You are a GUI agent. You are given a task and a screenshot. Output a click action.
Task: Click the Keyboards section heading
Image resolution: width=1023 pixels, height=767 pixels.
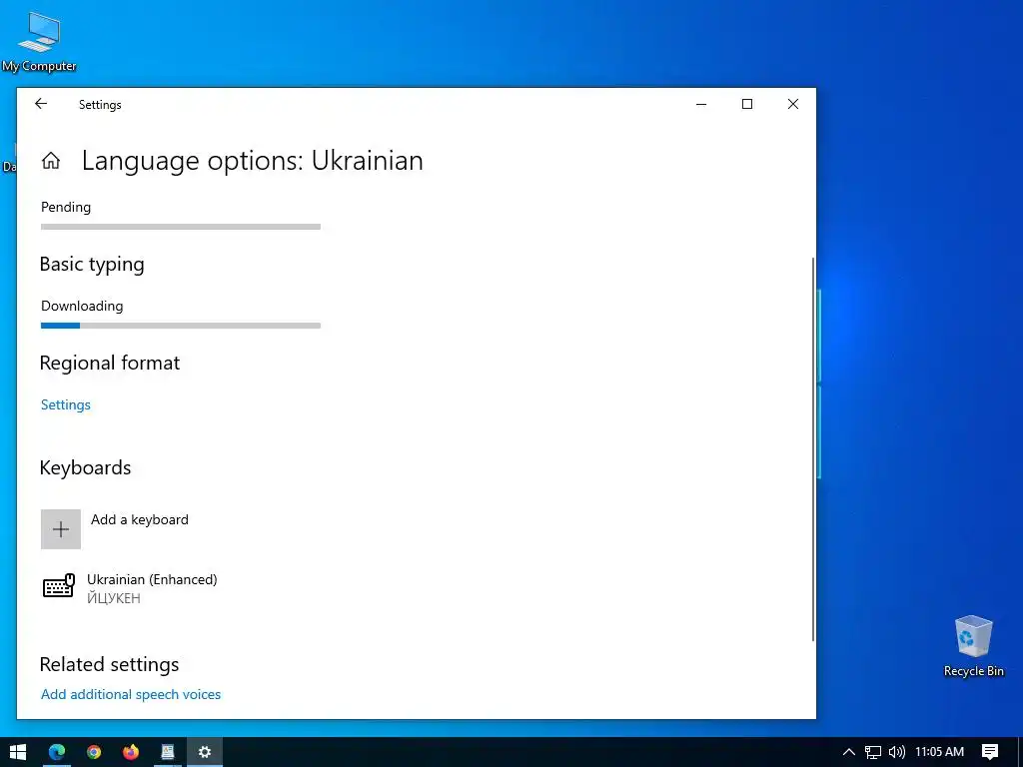point(85,467)
